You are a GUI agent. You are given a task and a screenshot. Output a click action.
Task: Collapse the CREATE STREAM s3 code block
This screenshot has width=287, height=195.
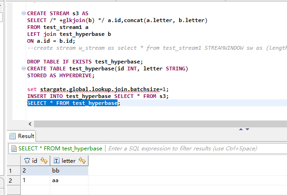(23, 14)
